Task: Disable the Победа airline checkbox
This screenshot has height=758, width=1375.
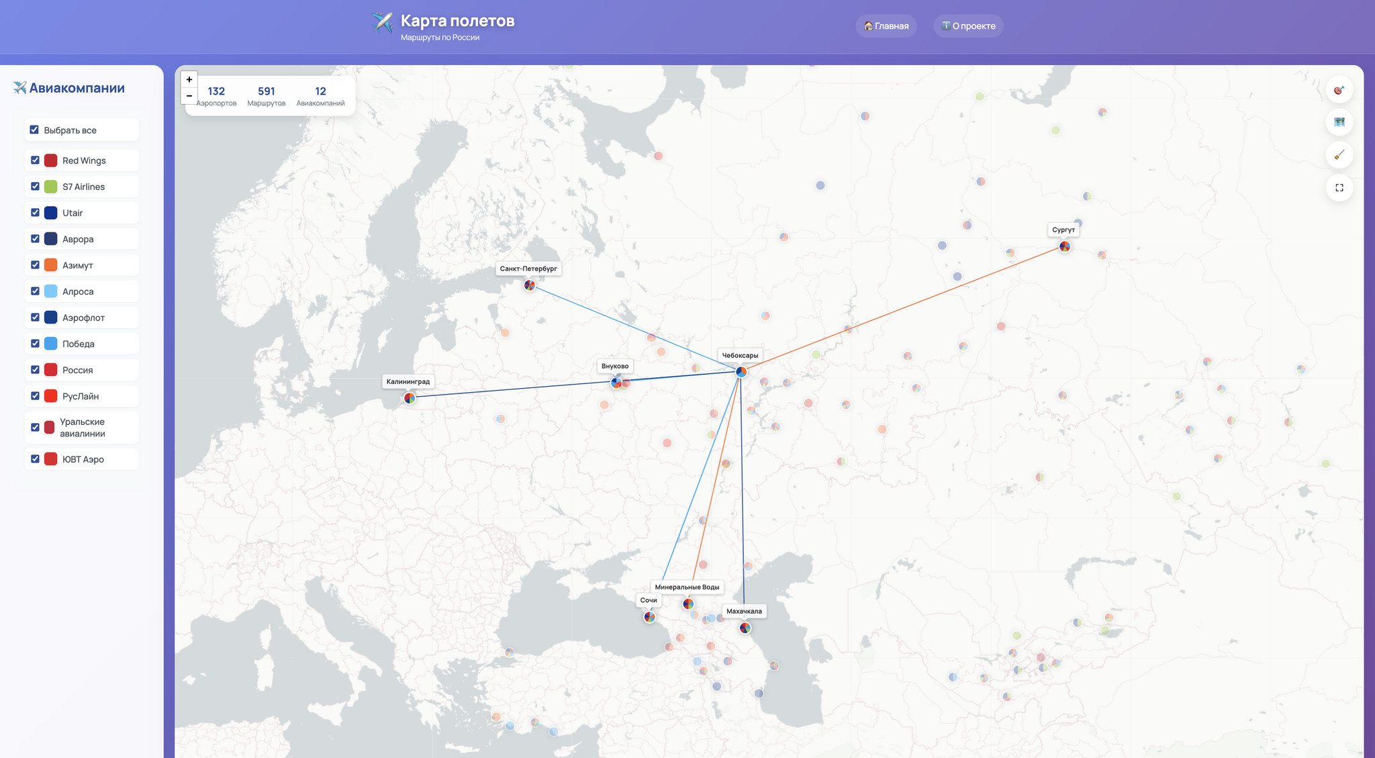Action: 35,343
